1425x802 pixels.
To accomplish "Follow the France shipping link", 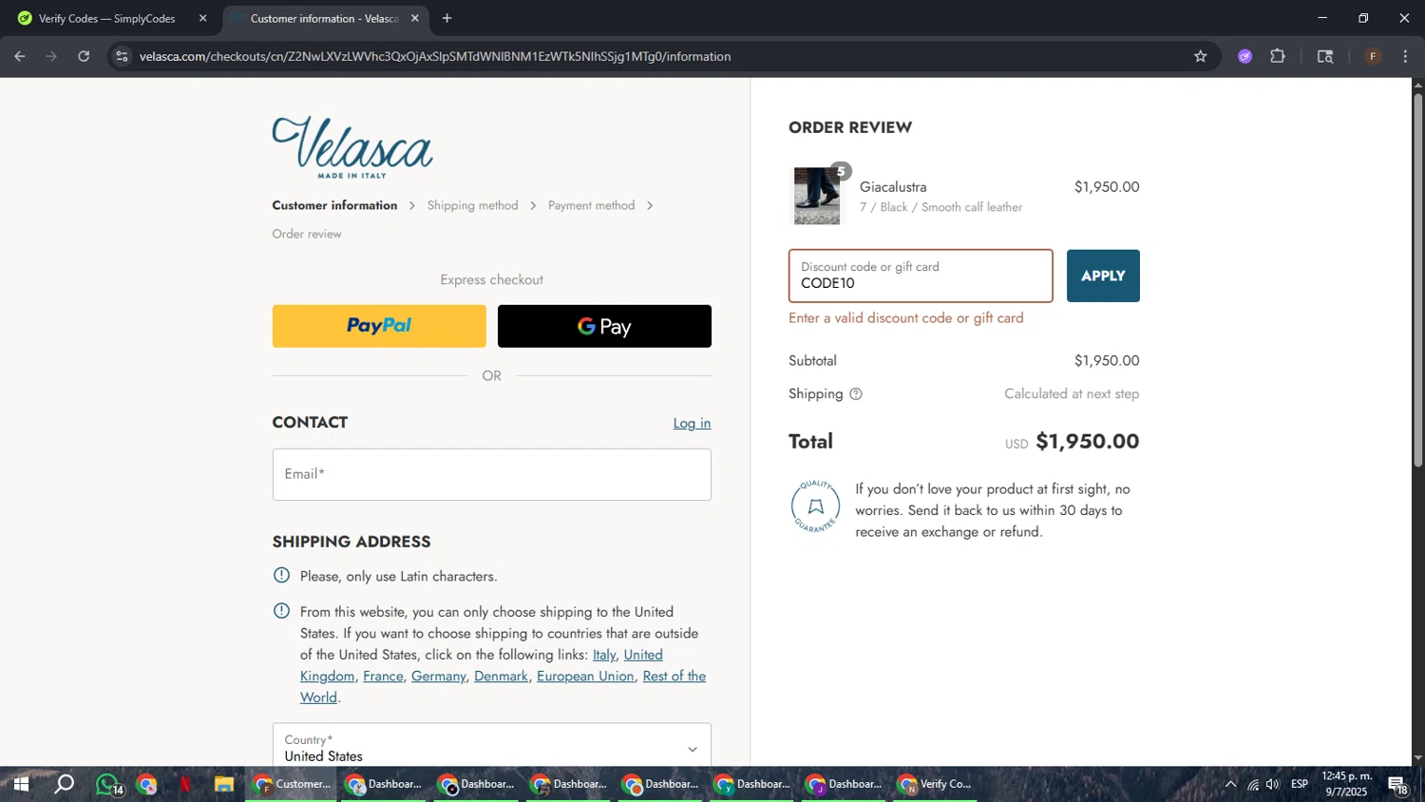I will pos(383,676).
